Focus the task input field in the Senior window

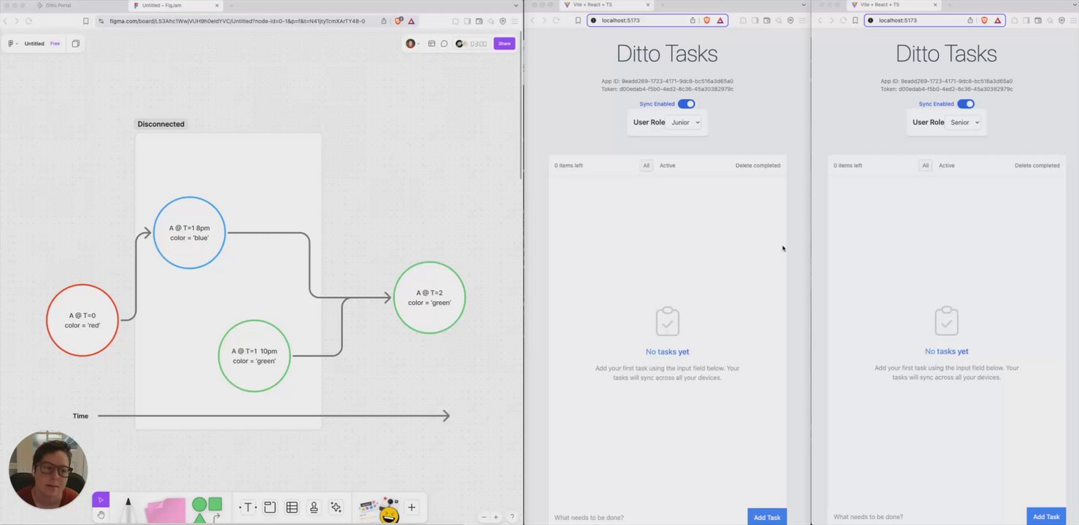[x=927, y=517]
